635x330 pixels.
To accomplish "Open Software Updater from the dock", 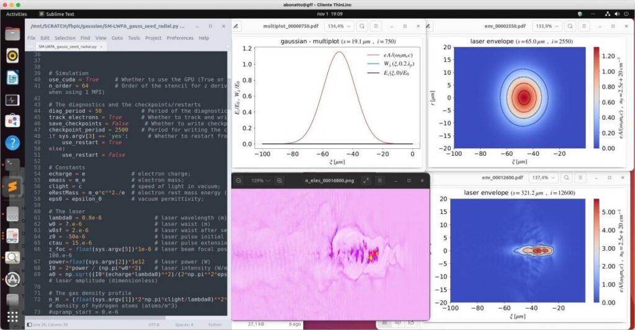I will click(12, 279).
